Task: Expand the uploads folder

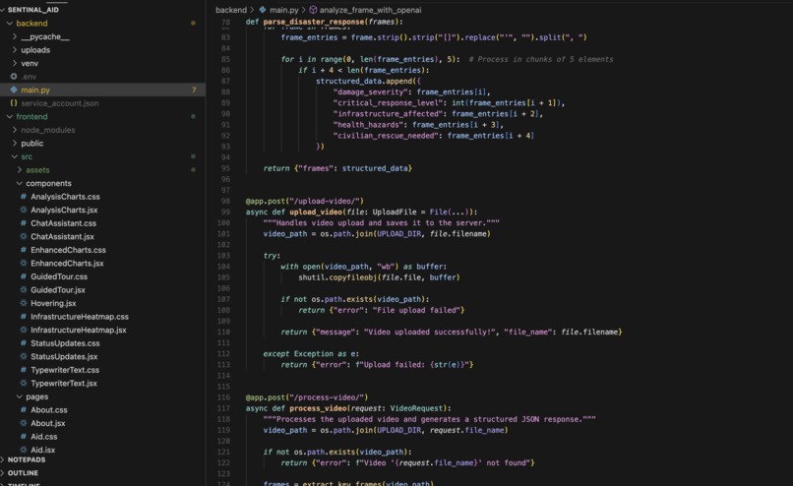Action: point(15,49)
